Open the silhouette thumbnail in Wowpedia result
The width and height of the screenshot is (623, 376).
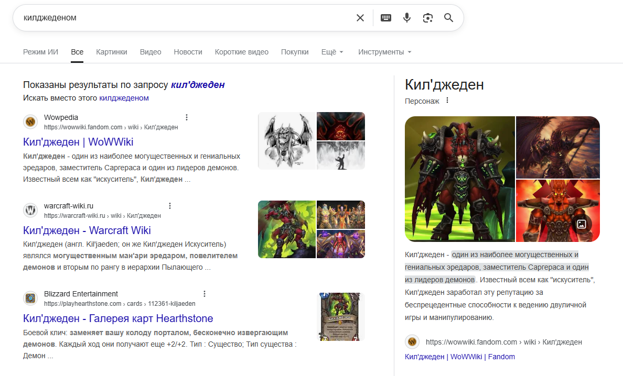341,156
